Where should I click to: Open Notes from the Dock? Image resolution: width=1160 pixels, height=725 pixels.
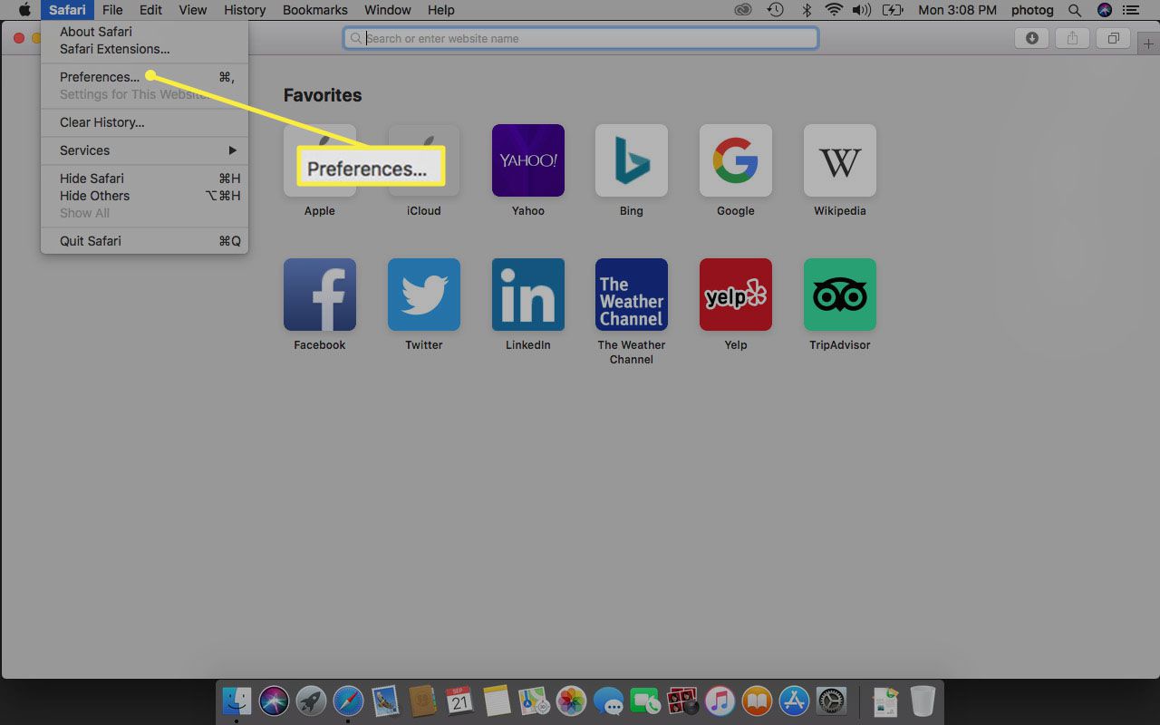(497, 701)
